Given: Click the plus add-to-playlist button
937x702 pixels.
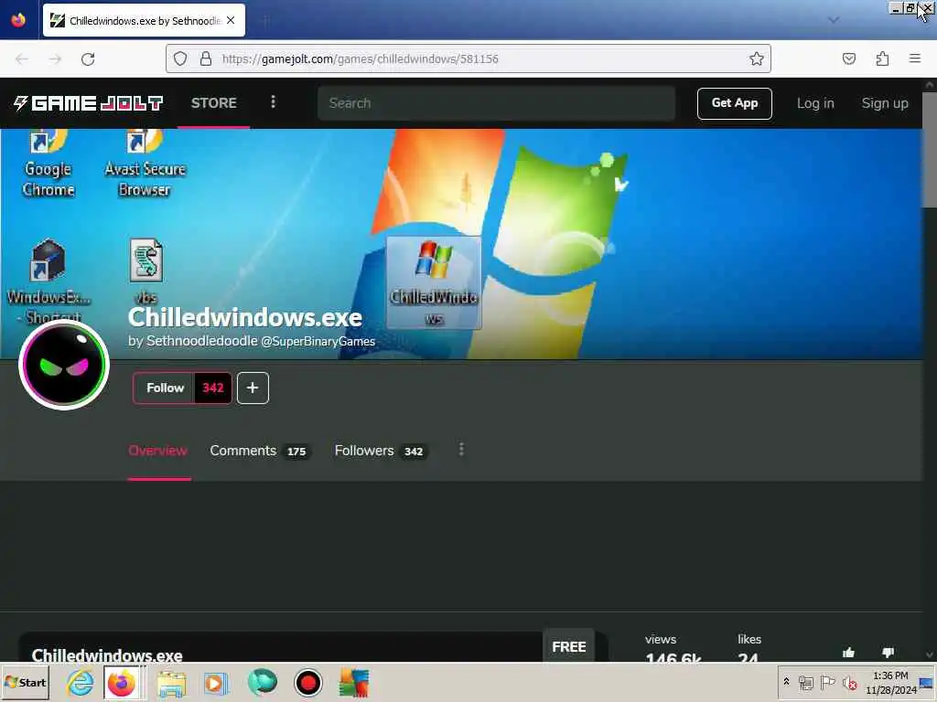Looking at the screenshot, I should (x=253, y=388).
